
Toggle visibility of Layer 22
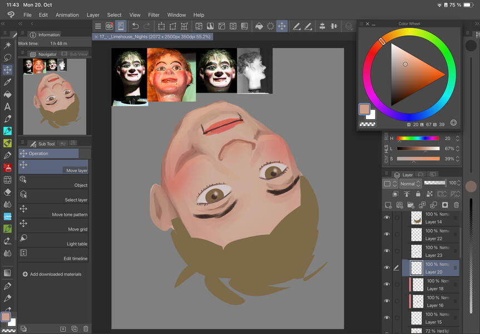[x=387, y=234]
